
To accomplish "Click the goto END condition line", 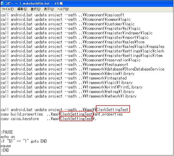I will (24, 141).
